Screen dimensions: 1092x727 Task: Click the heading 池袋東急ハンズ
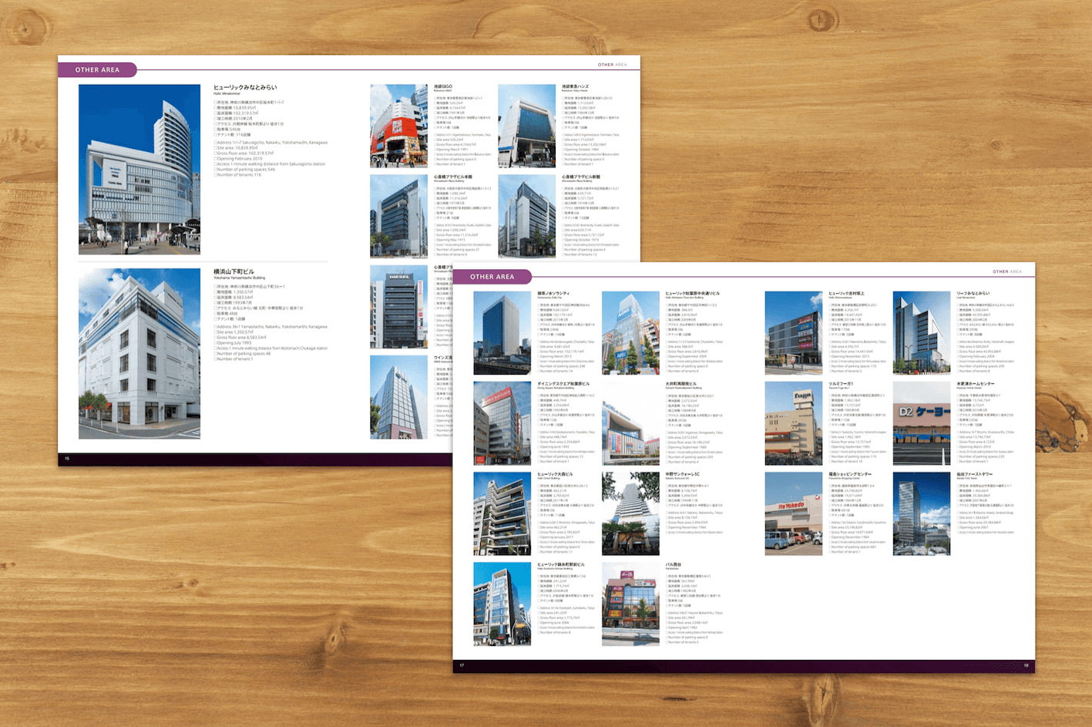pos(576,86)
